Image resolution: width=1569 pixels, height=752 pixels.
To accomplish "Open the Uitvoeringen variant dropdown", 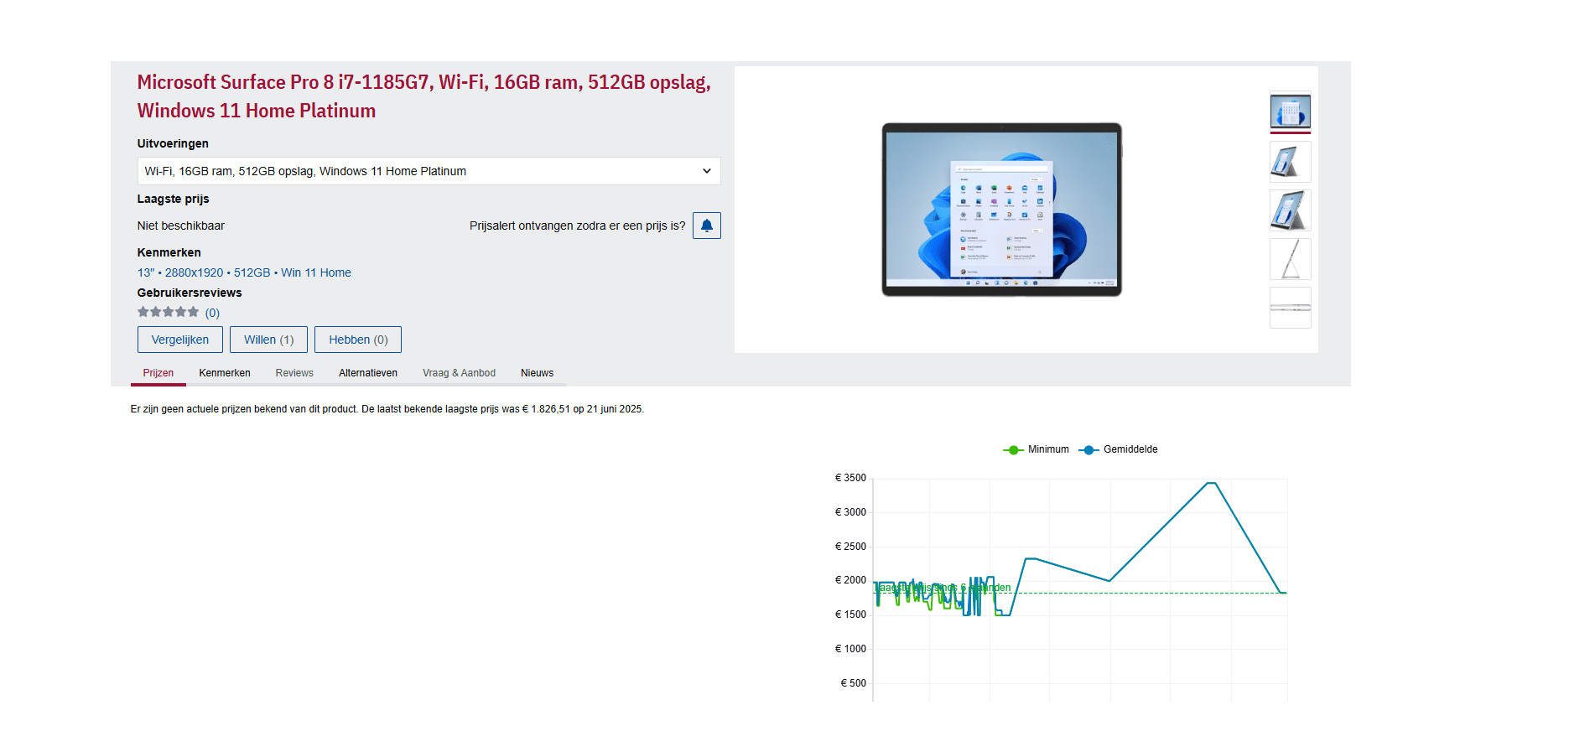I will pyautogui.click(x=429, y=171).
